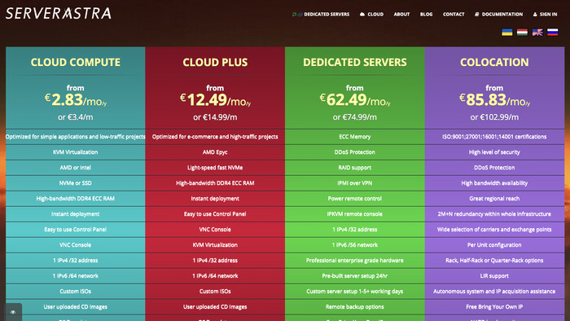This screenshot has height=321, width=570.
Task: Click 'AMD or Intel' row
Action: pos(75,168)
